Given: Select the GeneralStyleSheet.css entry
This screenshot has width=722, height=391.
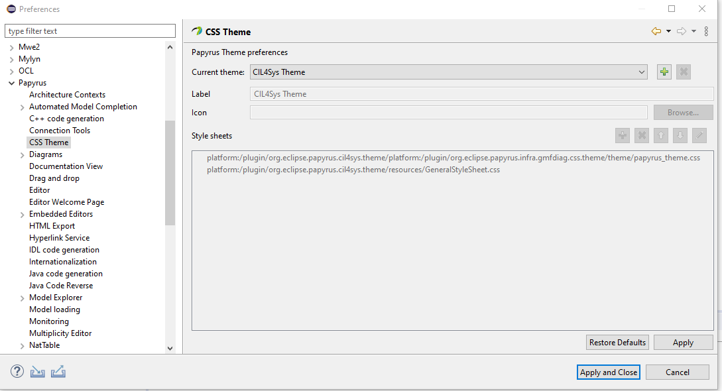Looking at the screenshot, I should click(353, 170).
